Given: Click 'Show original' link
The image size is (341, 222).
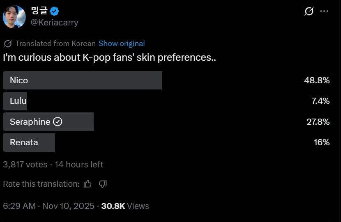Looking at the screenshot, I should tap(122, 43).
